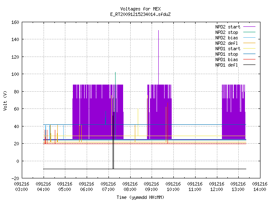Click the y-axis tick value 40
Screen dimensions: 268x201
16,126
